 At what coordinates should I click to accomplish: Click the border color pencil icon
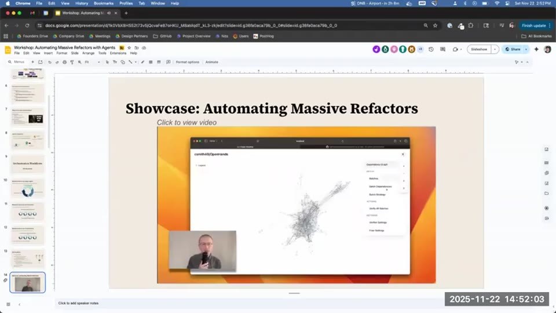tap(142, 62)
